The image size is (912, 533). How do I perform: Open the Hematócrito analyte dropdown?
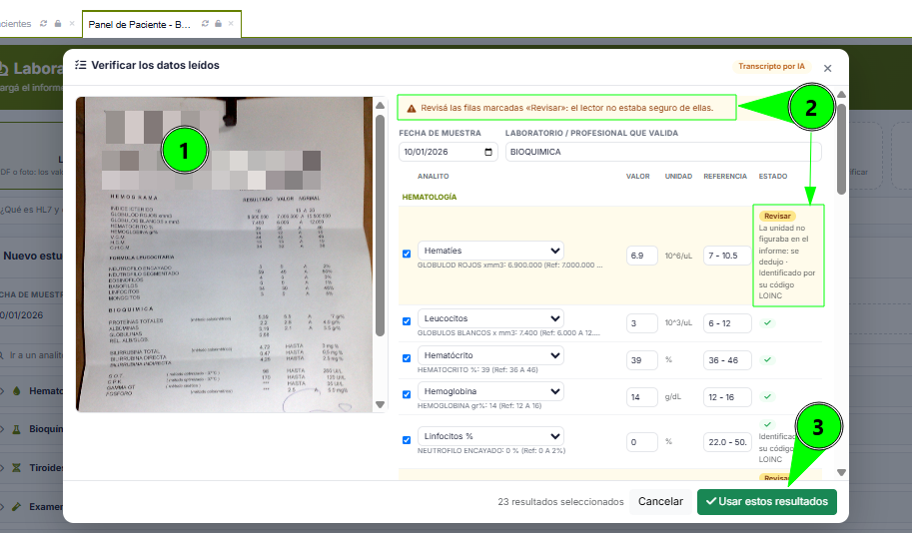pos(490,355)
